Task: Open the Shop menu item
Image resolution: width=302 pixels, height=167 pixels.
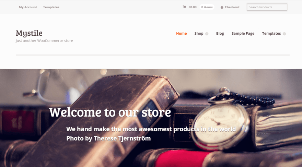Action: [x=199, y=34]
